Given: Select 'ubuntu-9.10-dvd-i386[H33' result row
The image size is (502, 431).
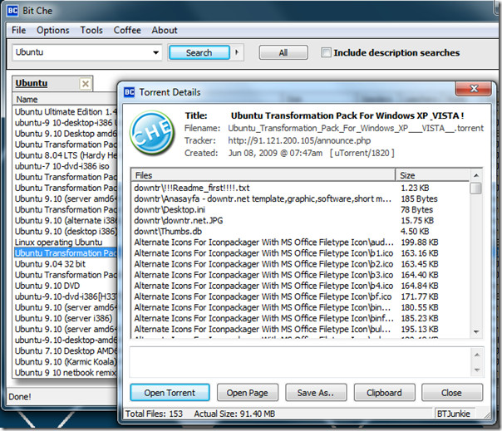Looking at the screenshot, I should tap(66, 296).
